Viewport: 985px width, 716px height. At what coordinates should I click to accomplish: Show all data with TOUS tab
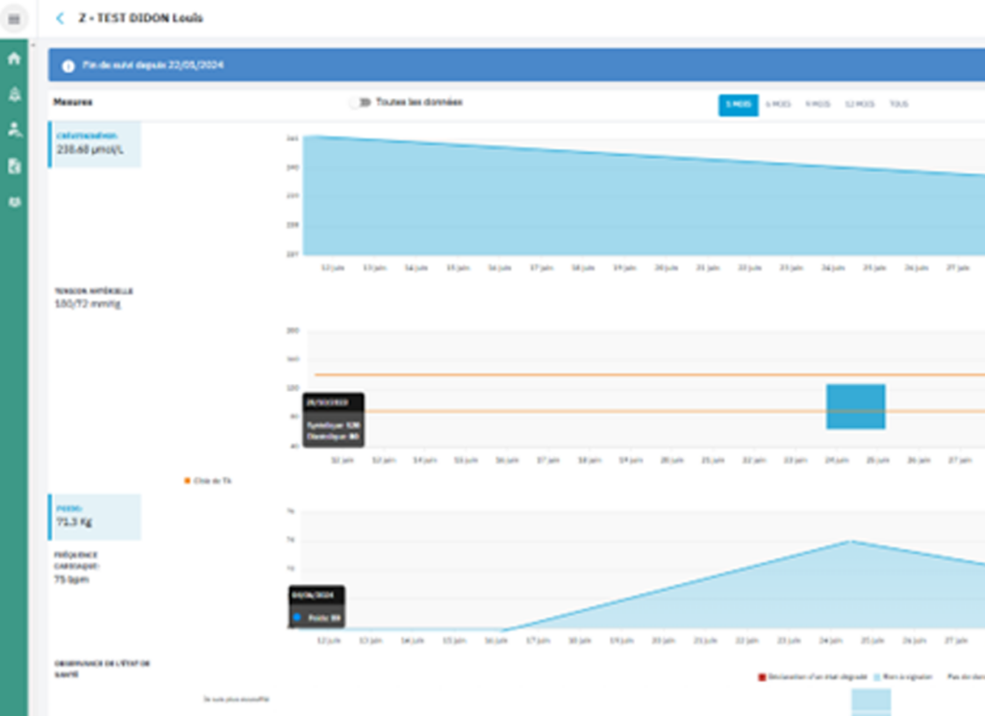coord(898,104)
